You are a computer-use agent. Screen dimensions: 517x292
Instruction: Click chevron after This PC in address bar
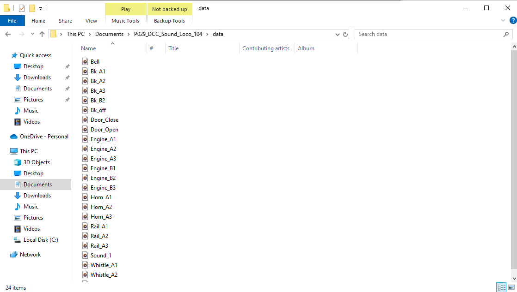[x=90, y=34]
